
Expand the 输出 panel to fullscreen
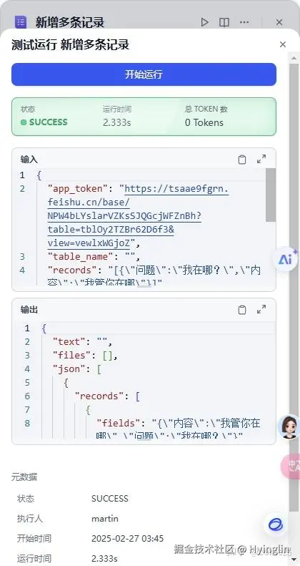[261, 310]
